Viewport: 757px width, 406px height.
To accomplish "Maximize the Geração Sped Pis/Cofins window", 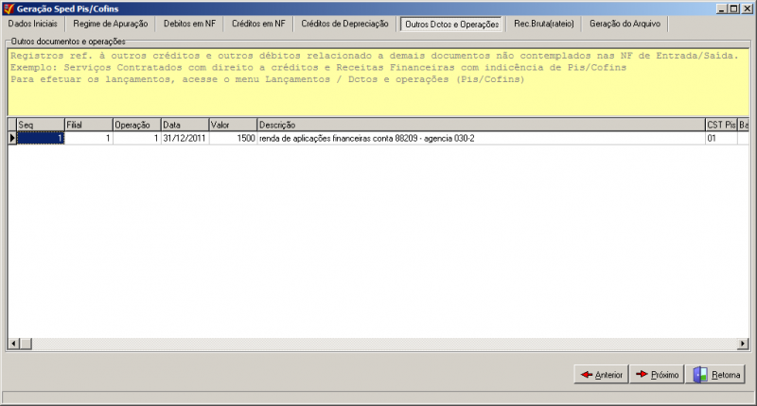I will 734,8.
